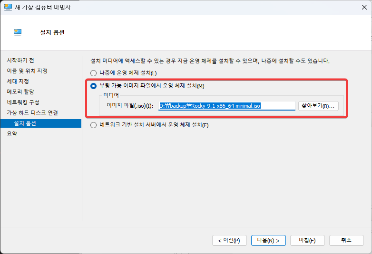Screen dimensions: 372x254
Task: Click the wizard icon in the title bar
Action: (8, 7)
